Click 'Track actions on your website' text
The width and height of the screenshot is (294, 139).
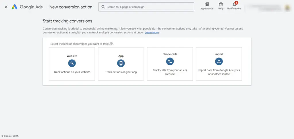[x=72, y=72]
